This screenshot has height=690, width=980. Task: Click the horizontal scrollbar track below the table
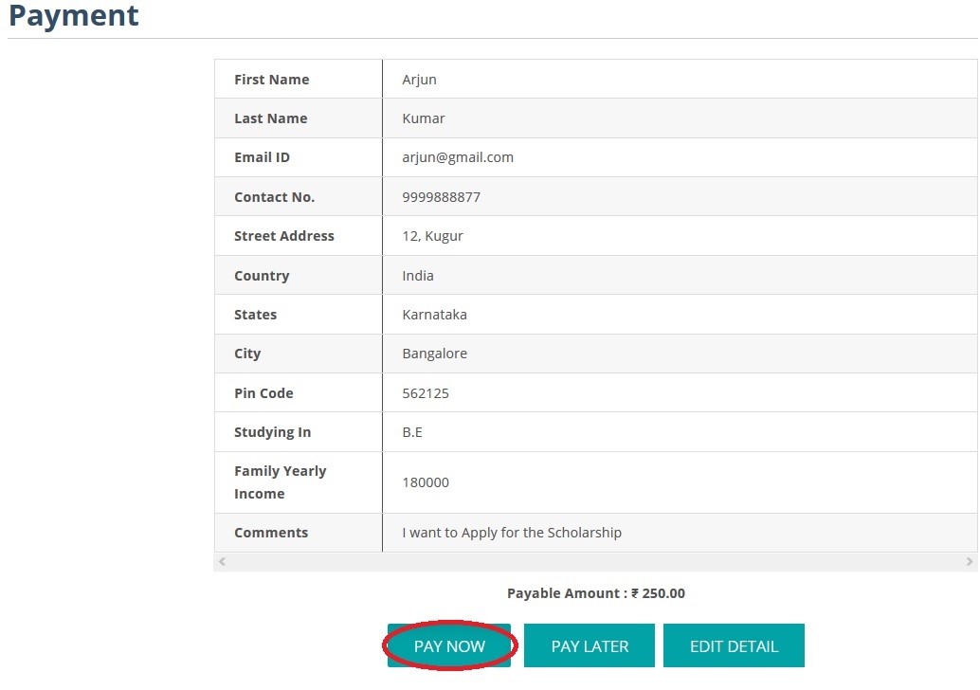coord(595,562)
